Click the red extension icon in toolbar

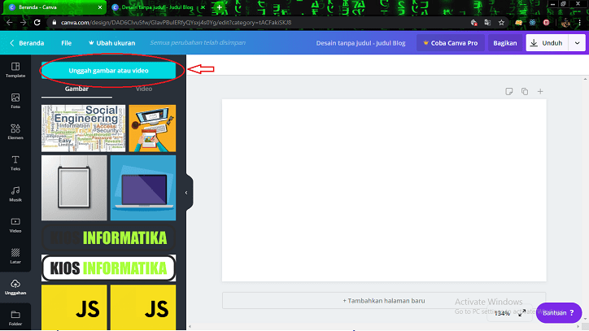point(546,23)
